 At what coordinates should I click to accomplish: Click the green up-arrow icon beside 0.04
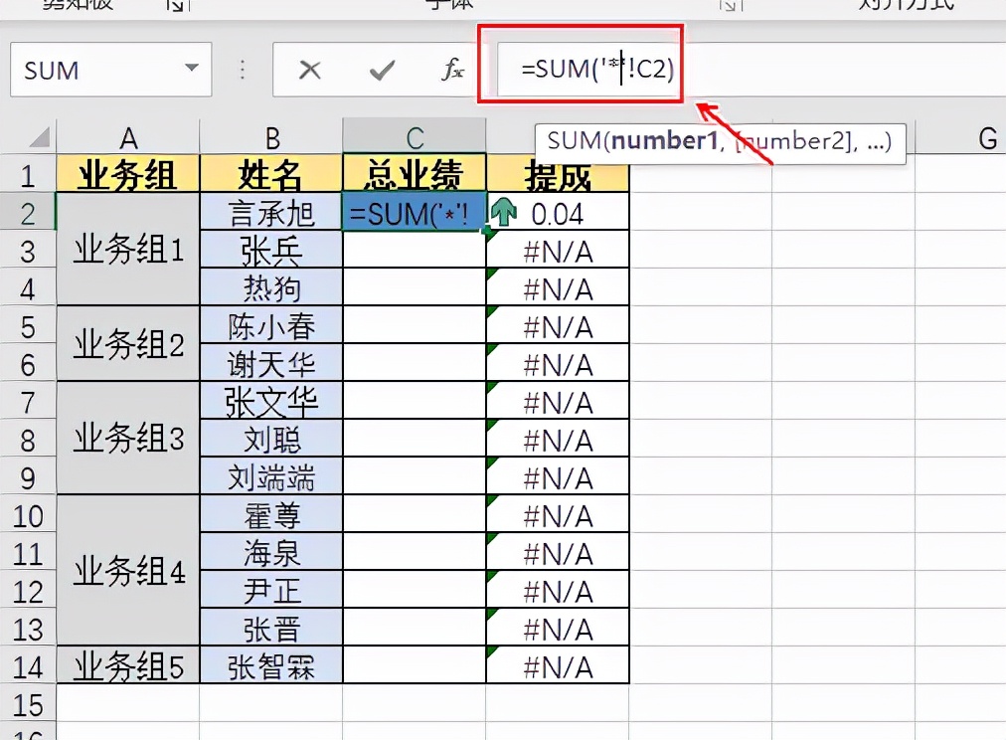[504, 212]
